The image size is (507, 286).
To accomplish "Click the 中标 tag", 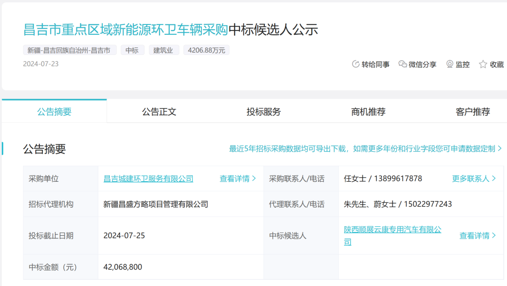I will pos(132,50).
